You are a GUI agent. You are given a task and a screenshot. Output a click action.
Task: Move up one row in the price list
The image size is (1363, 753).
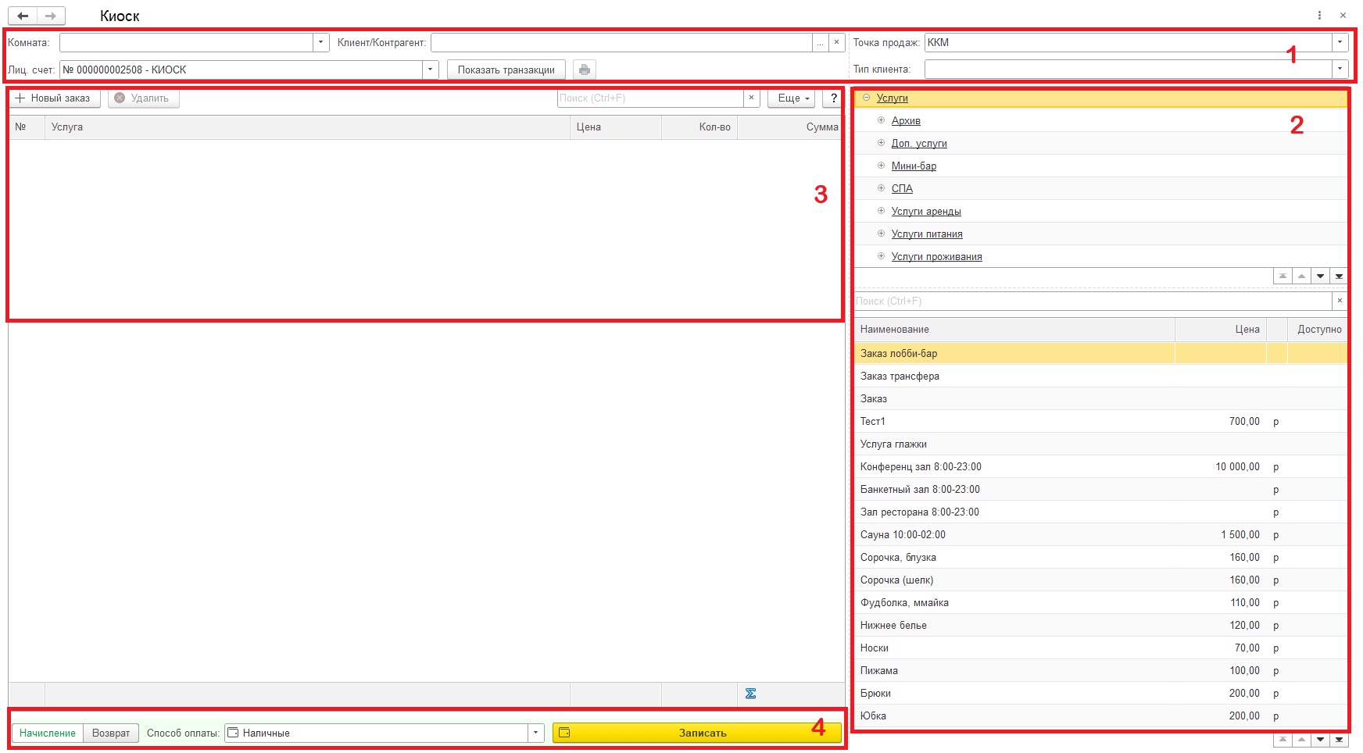click(1301, 739)
